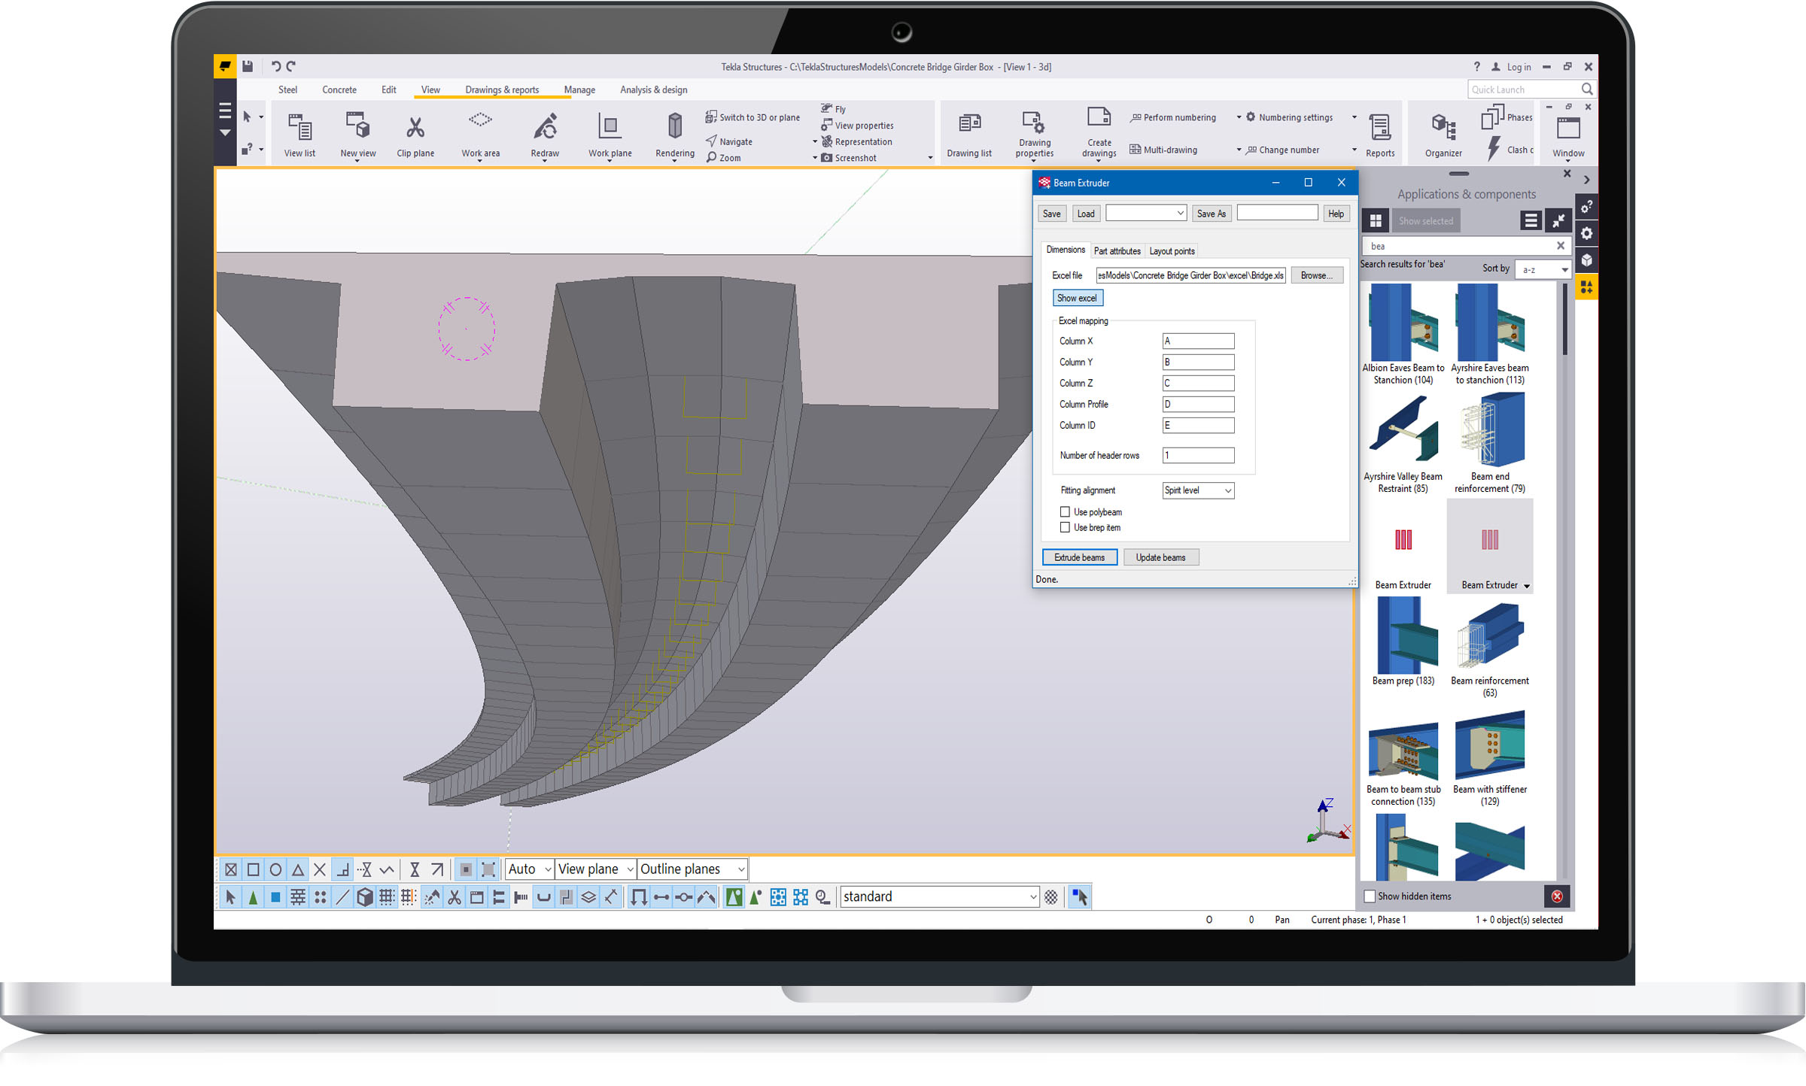Click the Undo arrow

[275, 66]
